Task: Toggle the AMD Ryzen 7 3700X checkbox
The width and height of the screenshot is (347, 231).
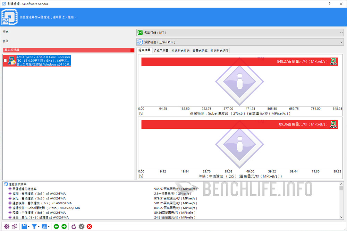Action: click(5, 61)
